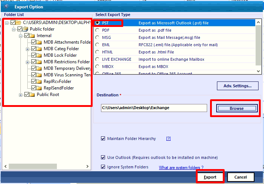This screenshot has height=184, width=264.
Task: Click the Export button
Action: (x=210, y=177)
